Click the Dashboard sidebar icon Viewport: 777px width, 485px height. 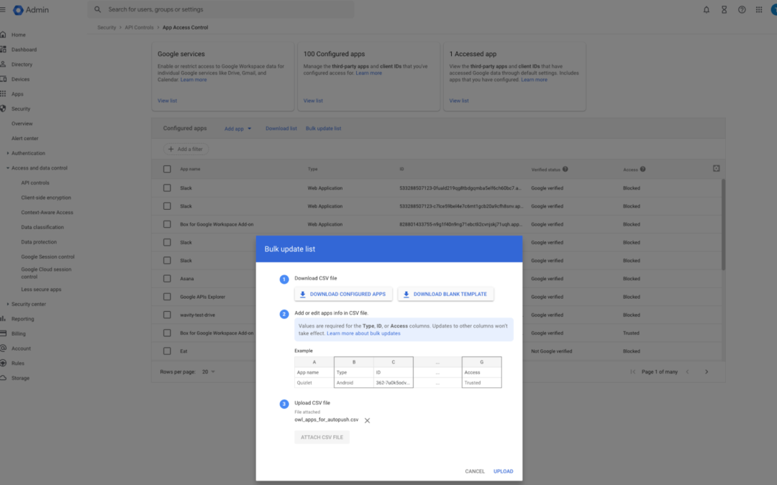point(3,50)
